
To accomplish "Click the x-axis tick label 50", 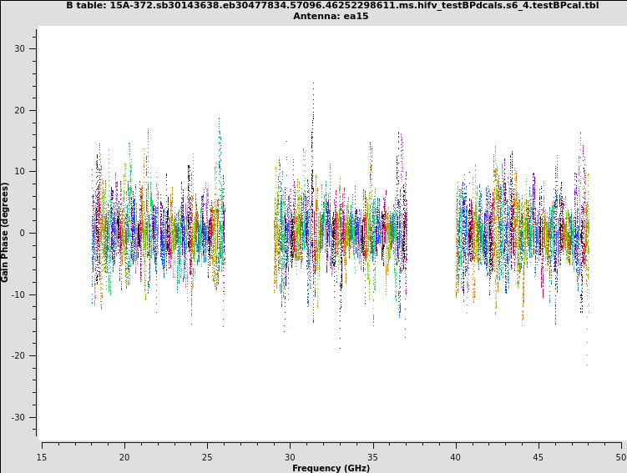I will pyautogui.click(x=620, y=456).
